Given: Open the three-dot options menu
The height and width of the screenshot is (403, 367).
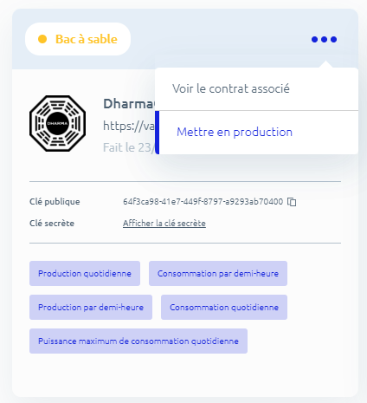Looking at the screenshot, I should pos(324,39).
